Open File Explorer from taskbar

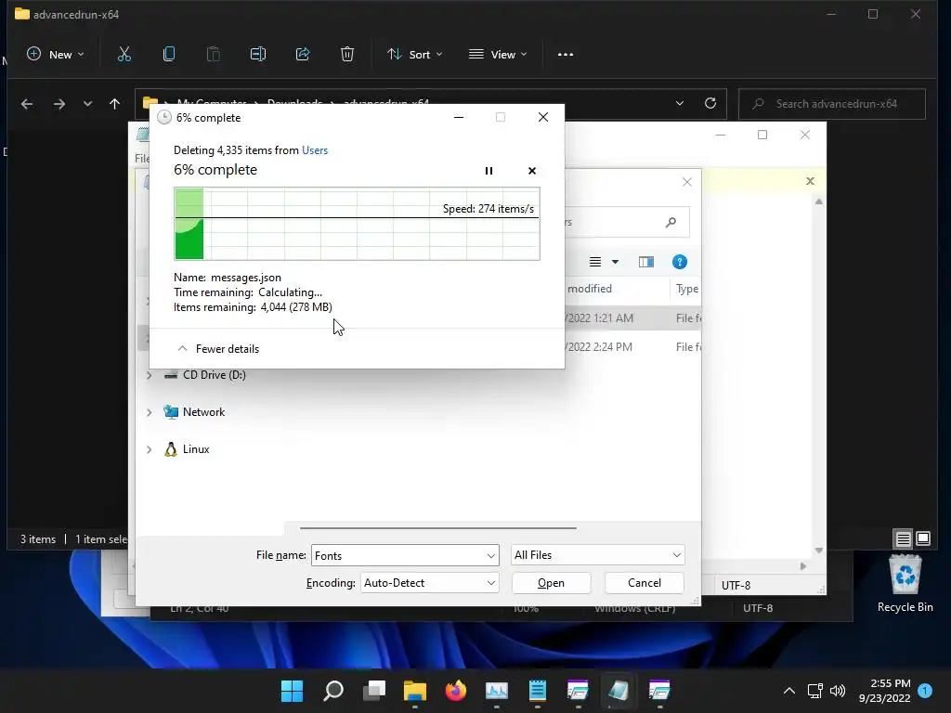pos(415,691)
